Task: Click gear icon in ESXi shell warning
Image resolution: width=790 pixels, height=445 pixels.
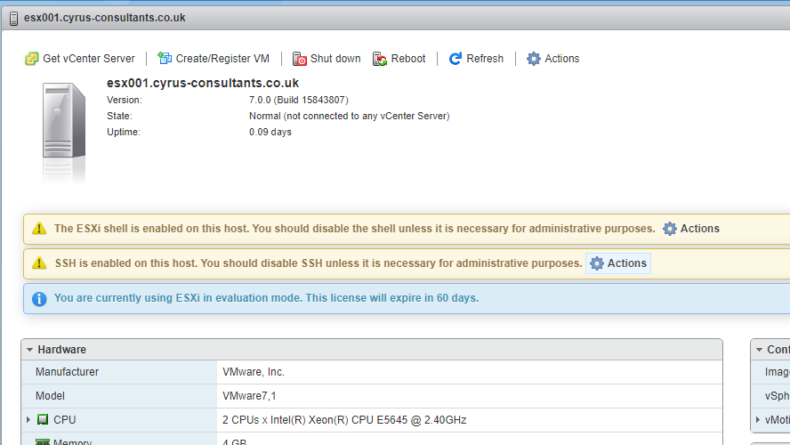Action: click(x=670, y=229)
